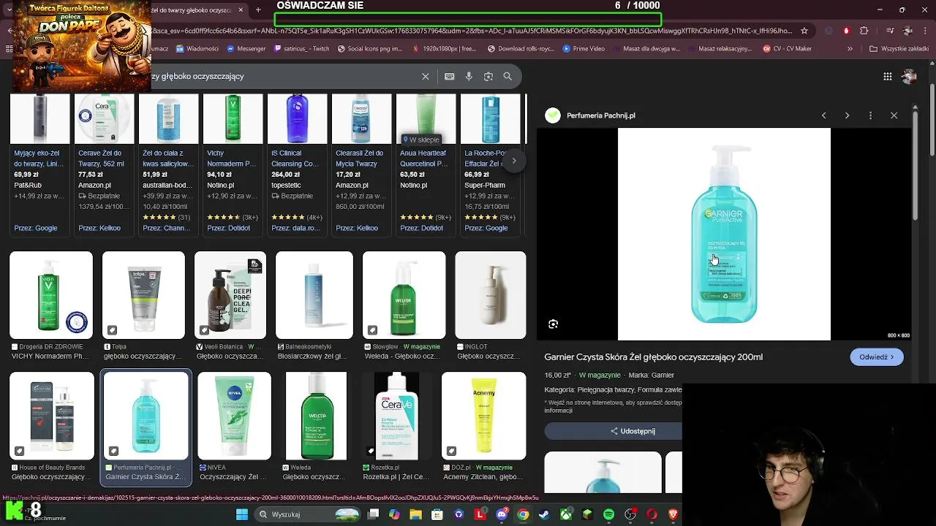This screenshot has width=936, height=526.
Task: Open Anua Heartleaf Quercetinol shopping card
Action: tap(426, 164)
